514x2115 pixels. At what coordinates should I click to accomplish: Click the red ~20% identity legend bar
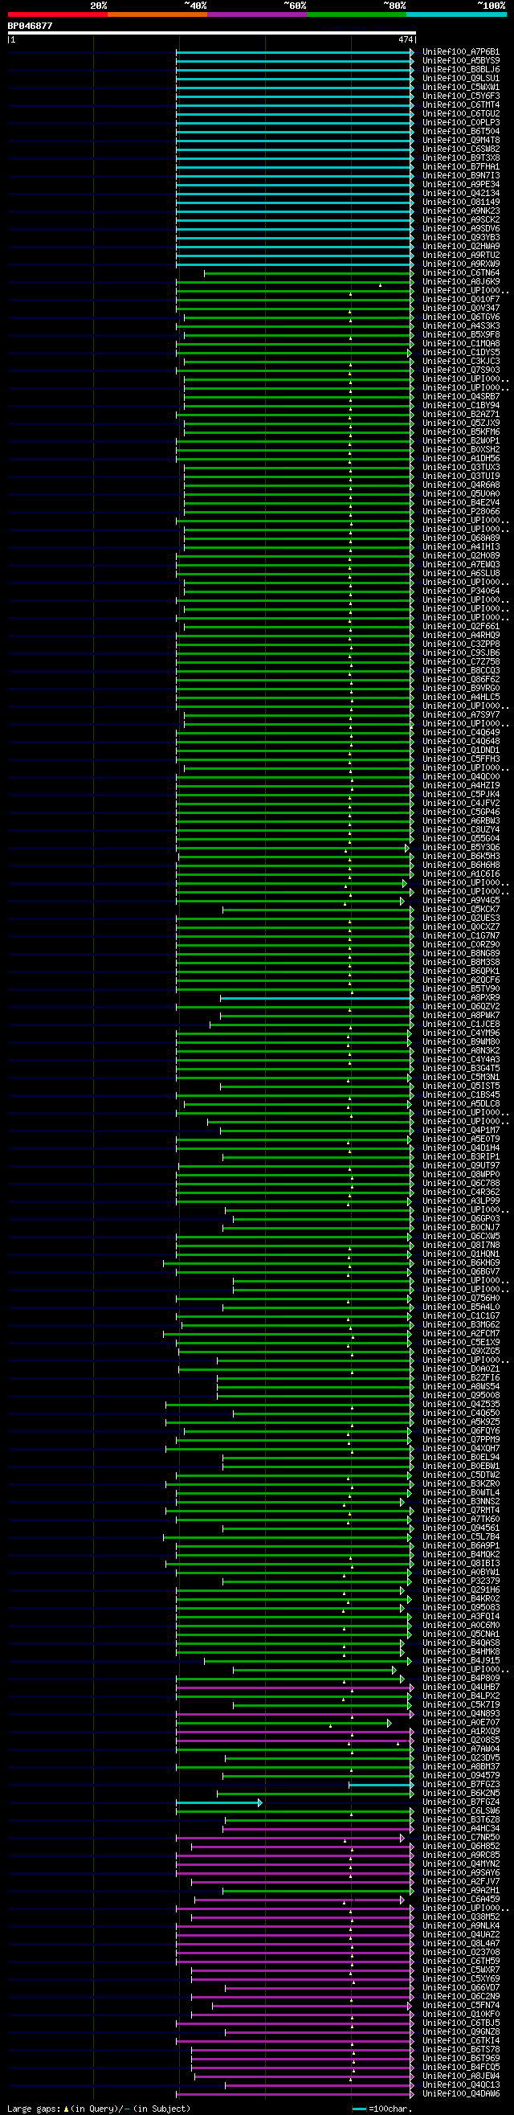(x=58, y=14)
